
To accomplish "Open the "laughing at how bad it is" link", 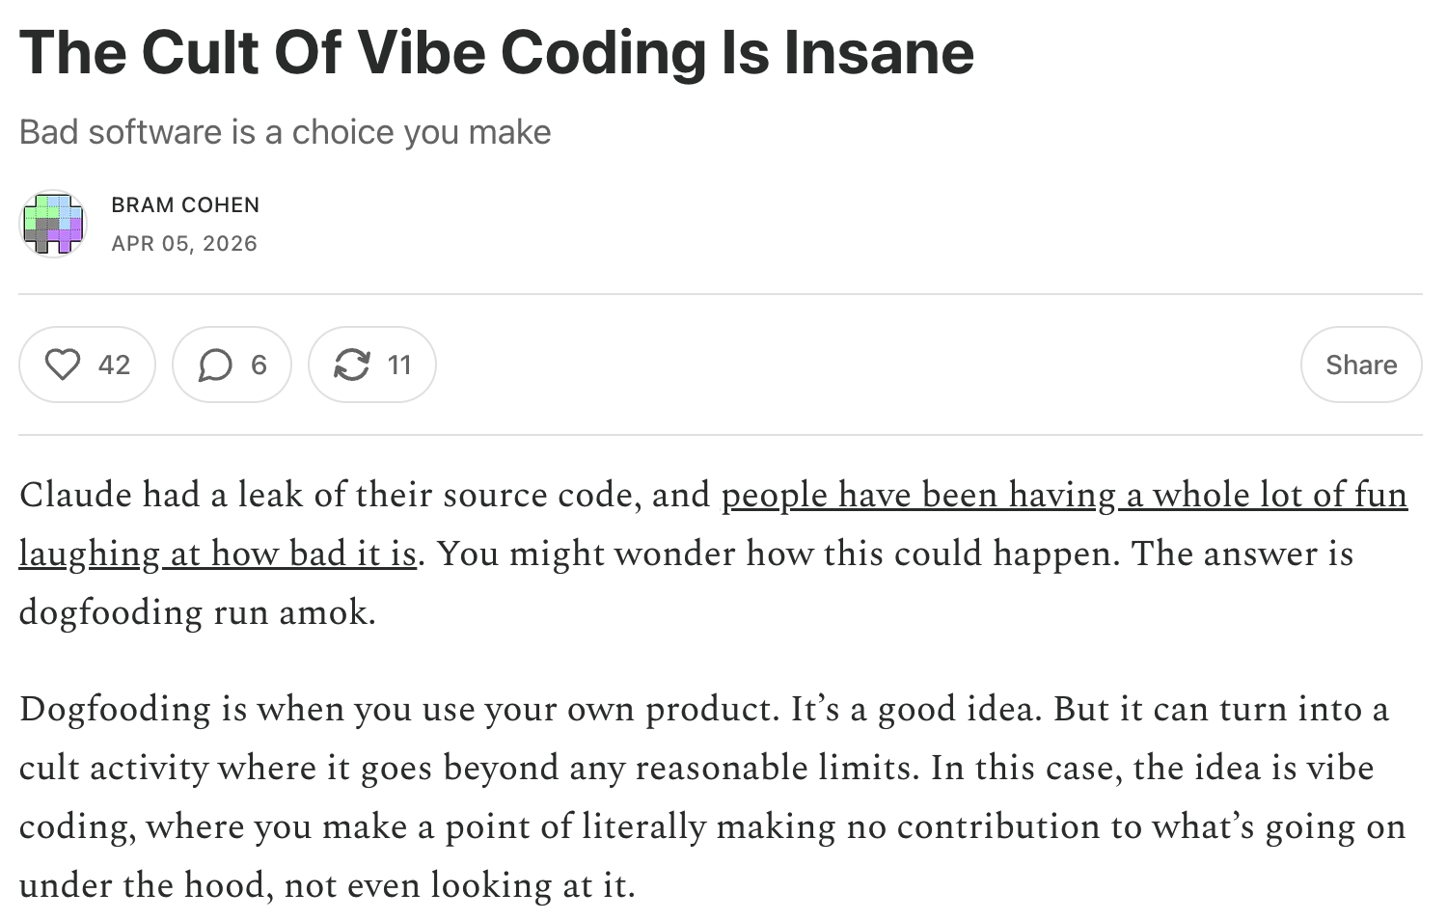I will (x=217, y=554).
